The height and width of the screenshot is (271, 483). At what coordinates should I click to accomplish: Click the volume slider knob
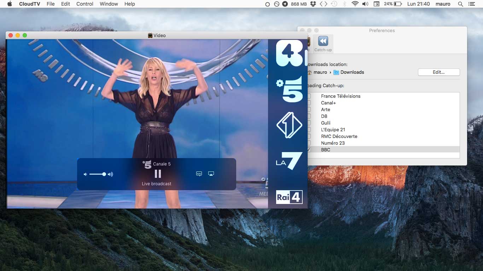[x=104, y=174]
